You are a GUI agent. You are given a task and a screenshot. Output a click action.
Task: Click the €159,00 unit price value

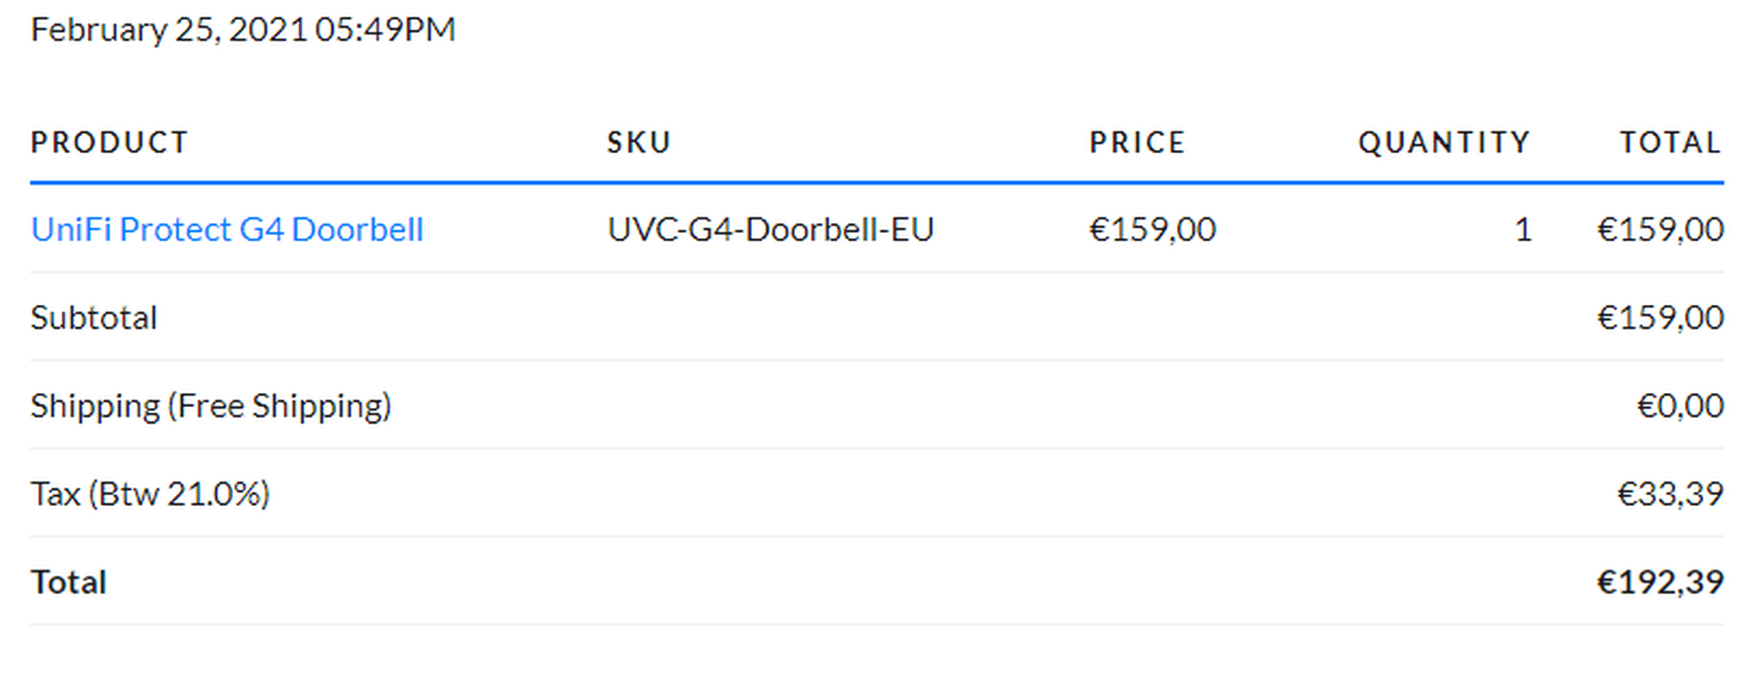(1152, 230)
